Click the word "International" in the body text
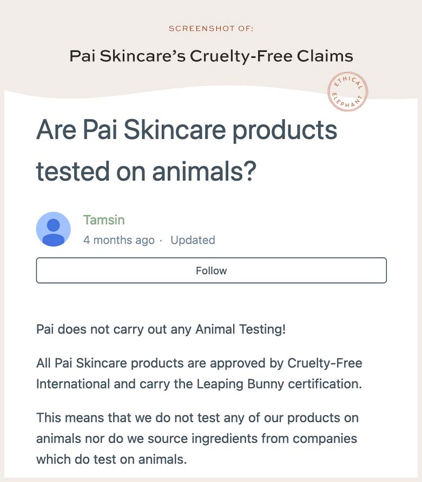The width and height of the screenshot is (422, 482). point(73,384)
